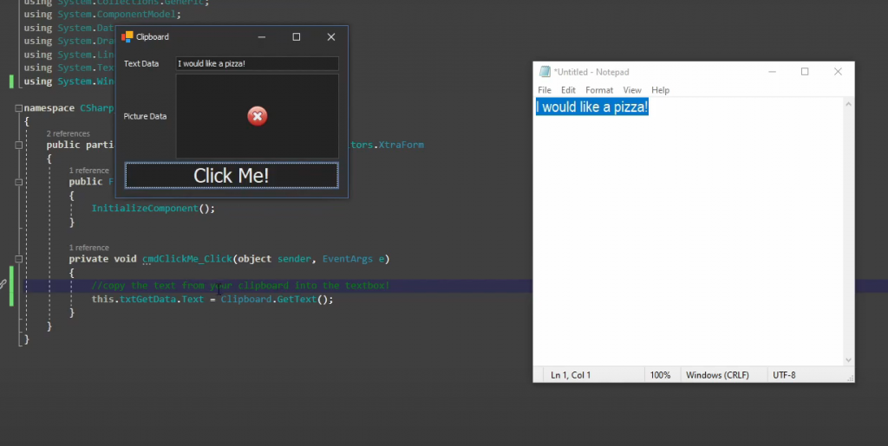Viewport: 888px width, 446px height.
Task: Click "1 reference" above the constructor
Action: click(89, 171)
